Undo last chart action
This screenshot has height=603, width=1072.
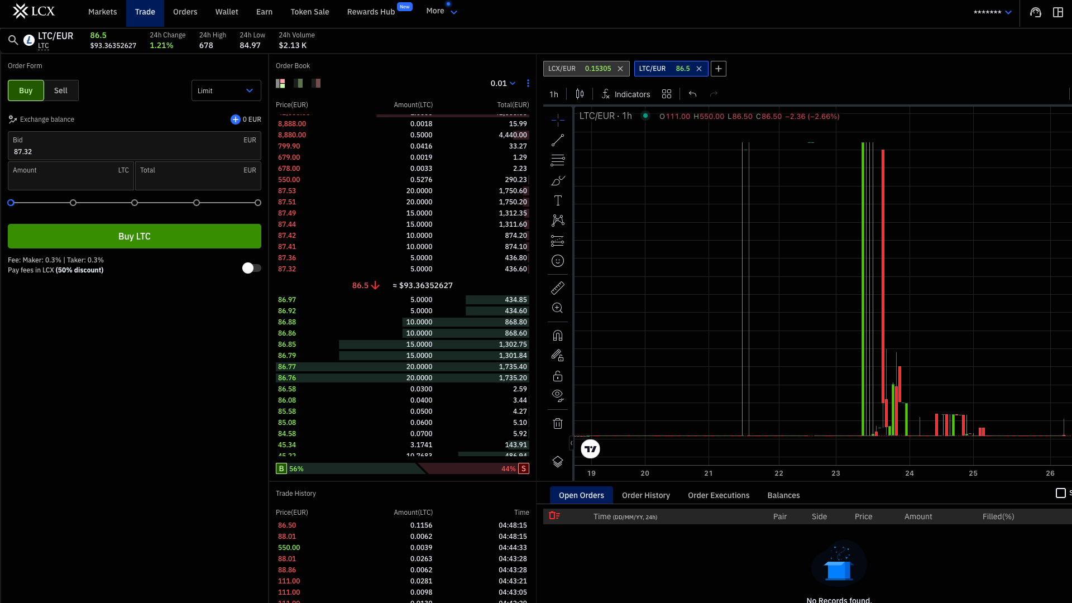[x=693, y=94]
